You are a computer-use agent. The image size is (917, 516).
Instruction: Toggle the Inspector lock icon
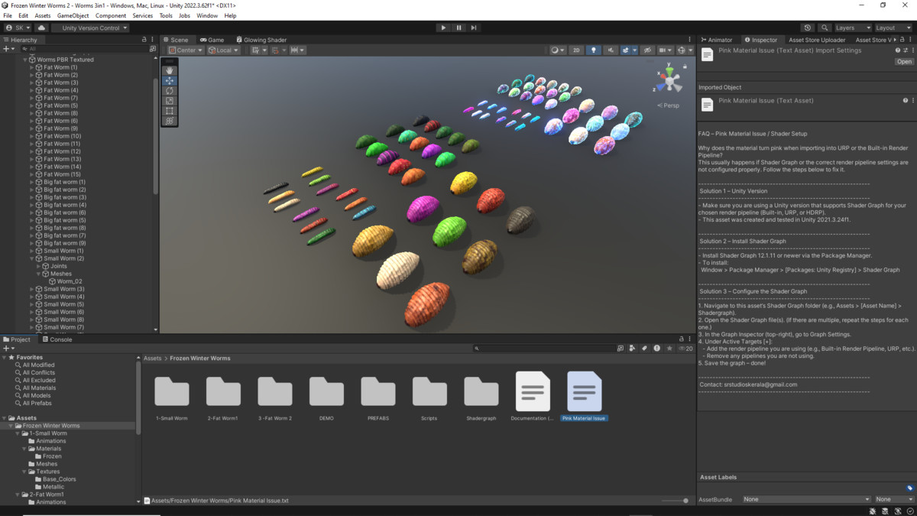pyautogui.click(x=901, y=40)
